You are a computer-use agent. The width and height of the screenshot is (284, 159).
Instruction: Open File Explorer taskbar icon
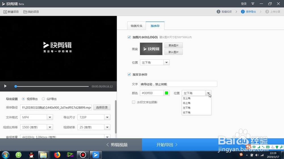coord(43,155)
